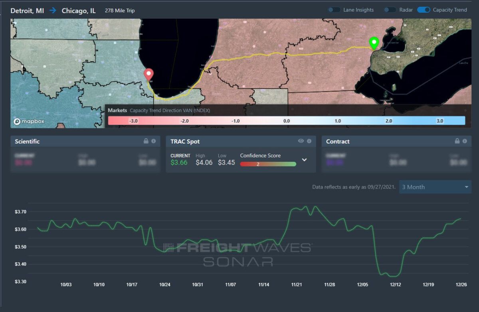This screenshot has width=479, height=312.
Task: Click the capacity trend index color legend
Action: click(x=286, y=120)
